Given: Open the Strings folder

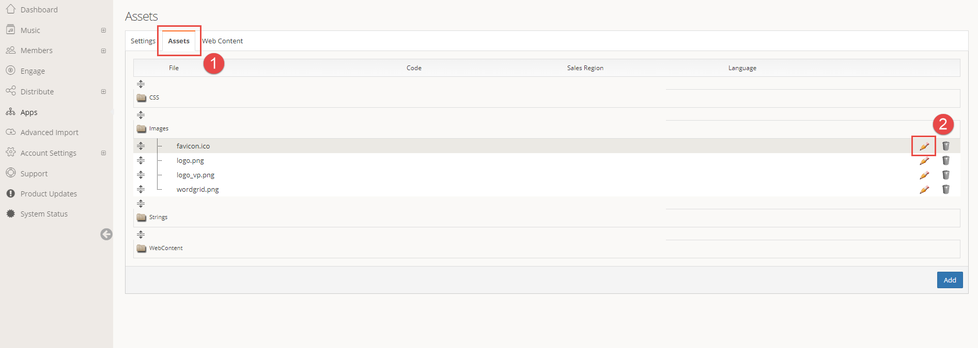Looking at the screenshot, I should 158,218.
